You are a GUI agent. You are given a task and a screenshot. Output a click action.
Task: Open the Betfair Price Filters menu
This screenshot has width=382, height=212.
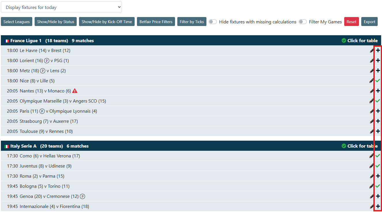pyautogui.click(x=156, y=22)
